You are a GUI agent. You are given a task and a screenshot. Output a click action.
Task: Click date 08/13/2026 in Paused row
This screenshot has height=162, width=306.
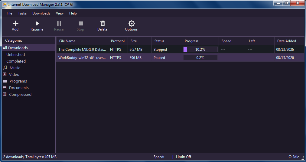[285, 58]
